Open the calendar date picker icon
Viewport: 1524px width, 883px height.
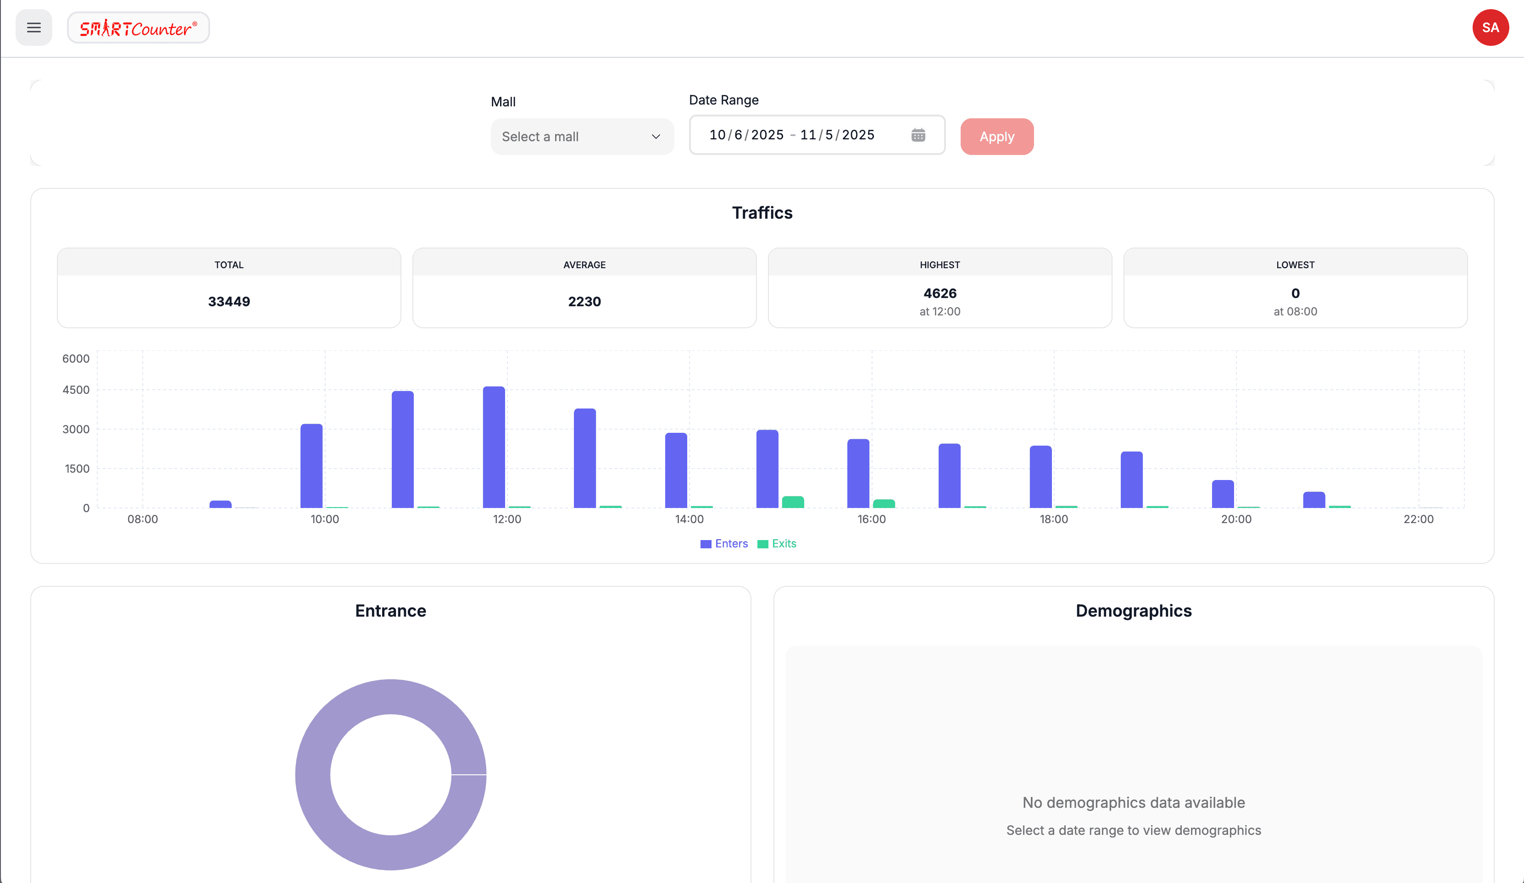(x=918, y=135)
